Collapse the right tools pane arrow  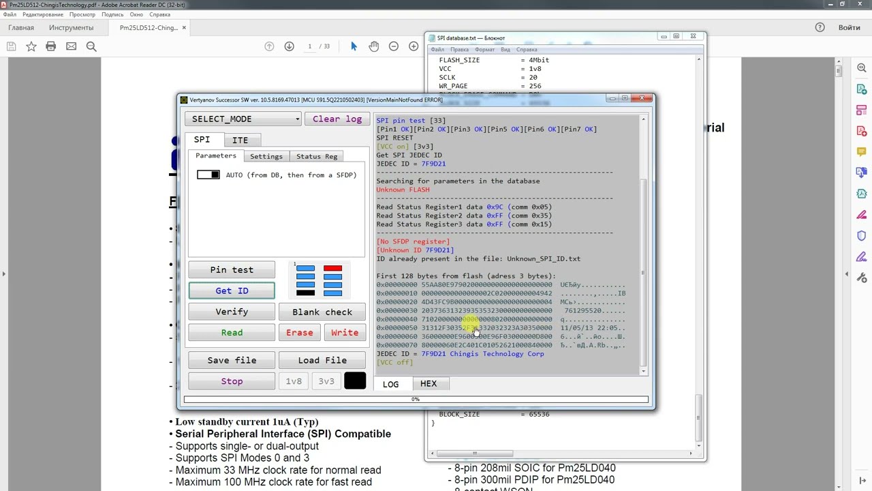[x=847, y=274]
